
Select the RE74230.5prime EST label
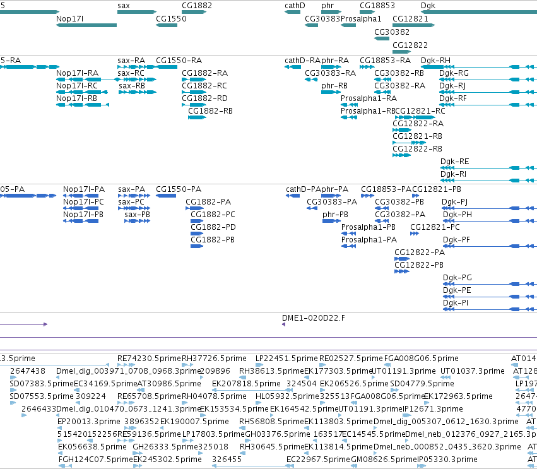(x=149, y=359)
